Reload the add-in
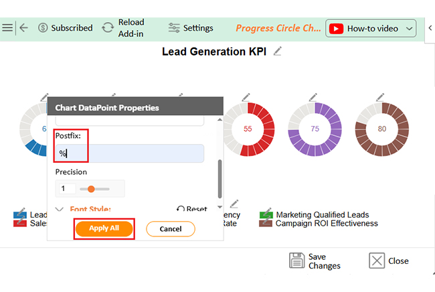The image size is (435, 292). click(x=108, y=28)
